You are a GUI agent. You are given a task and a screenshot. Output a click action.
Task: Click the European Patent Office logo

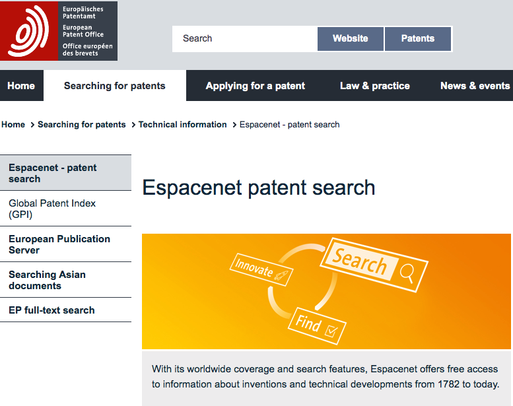pos(59,31)
